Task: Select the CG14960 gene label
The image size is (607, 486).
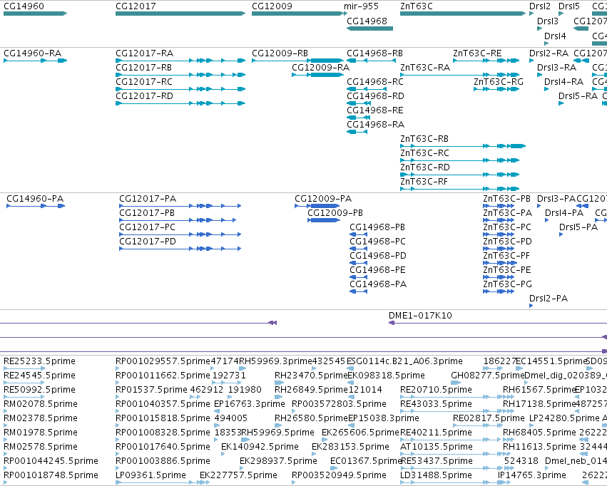Action: pyautogui.click(x=24, y=6)
